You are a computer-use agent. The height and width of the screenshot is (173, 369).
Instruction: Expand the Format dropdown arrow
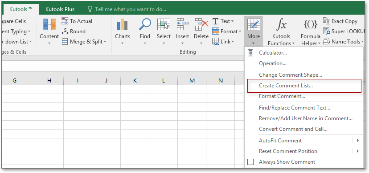pyautogui.click(x=240, y=31)
